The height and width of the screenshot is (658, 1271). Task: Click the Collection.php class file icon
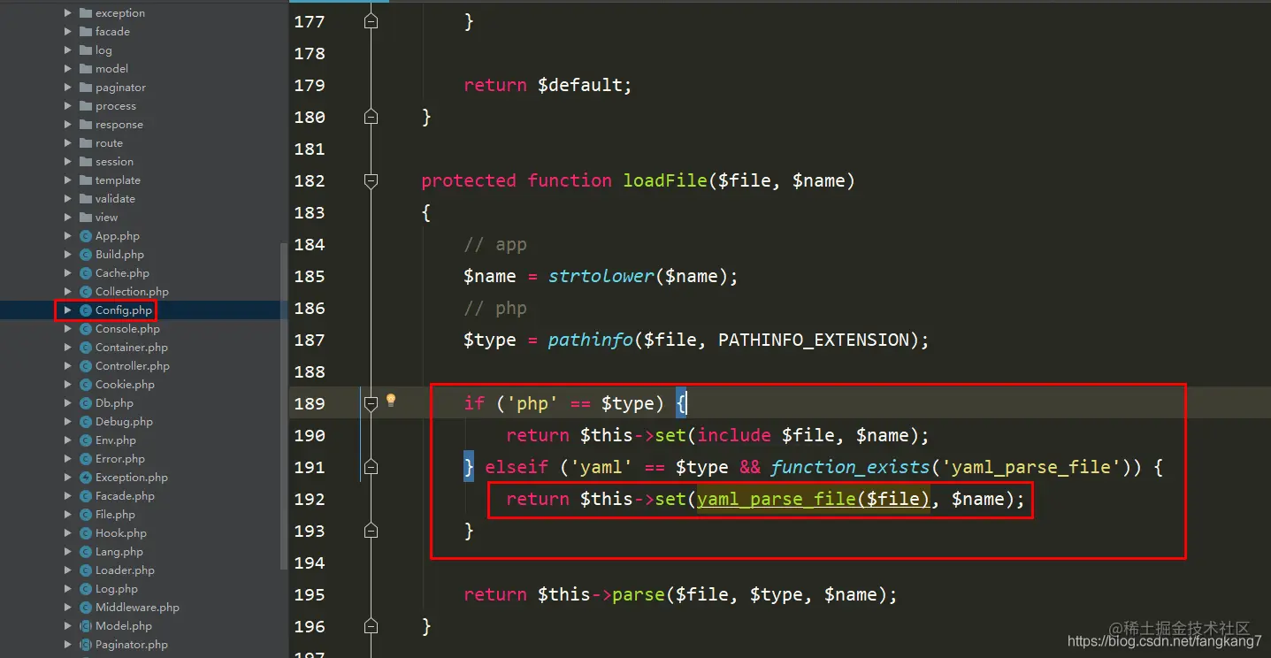click(86, 292)
